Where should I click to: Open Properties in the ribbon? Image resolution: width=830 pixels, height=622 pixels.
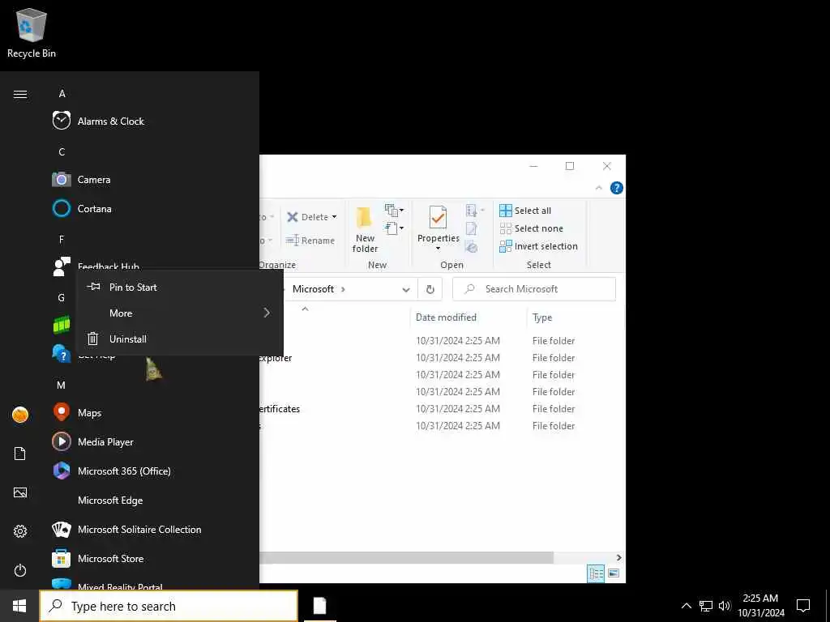click(x=438, y=228)
